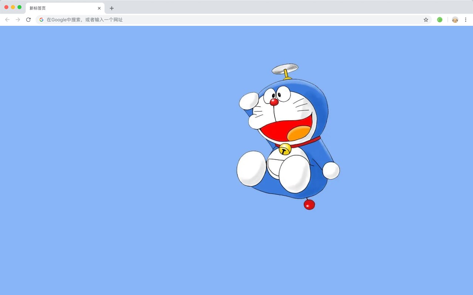Close the 新标签页 tab

coord(99,8)
